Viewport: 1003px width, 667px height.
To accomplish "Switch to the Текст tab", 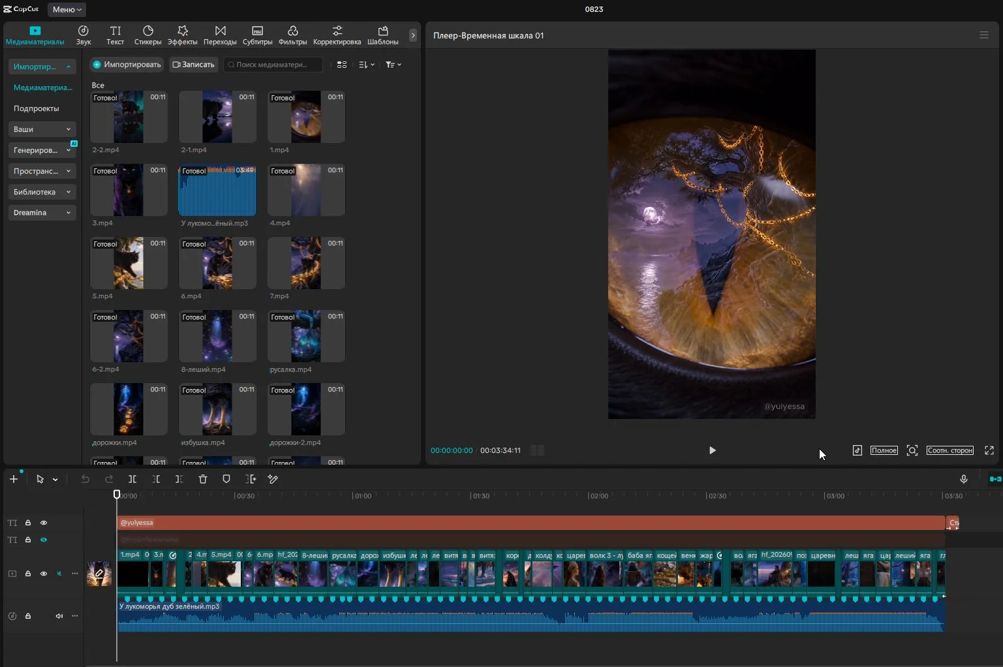I will [x=116, y=35].
